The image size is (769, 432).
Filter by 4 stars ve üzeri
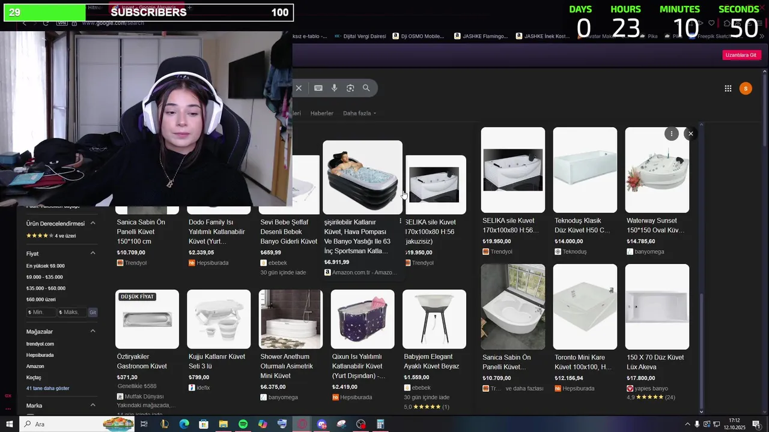[51, 236]
